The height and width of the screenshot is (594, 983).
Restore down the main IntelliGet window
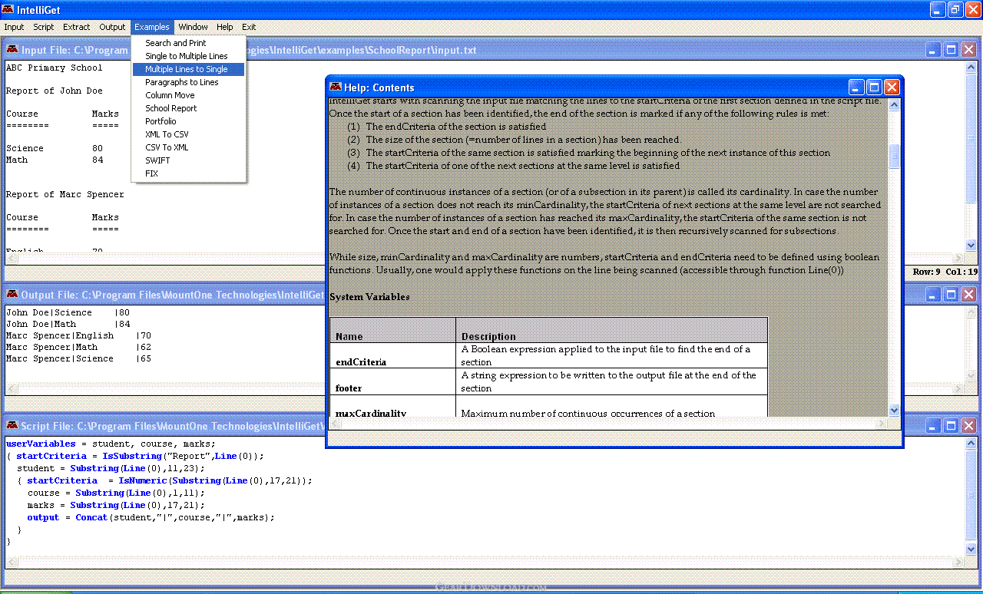pos(955,10)
